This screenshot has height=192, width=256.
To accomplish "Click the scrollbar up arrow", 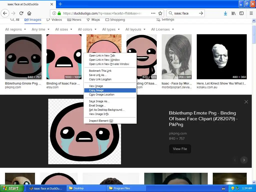I will click(x=254, y=20).
